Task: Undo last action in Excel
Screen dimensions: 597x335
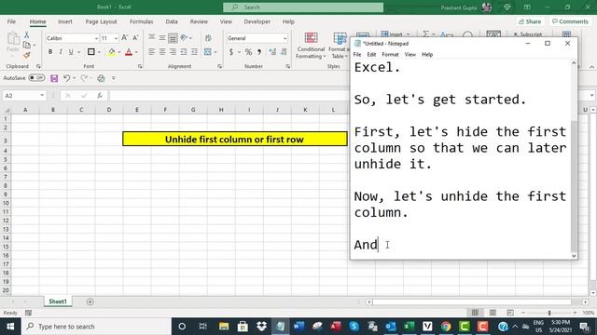Action: tap(66, 78)
